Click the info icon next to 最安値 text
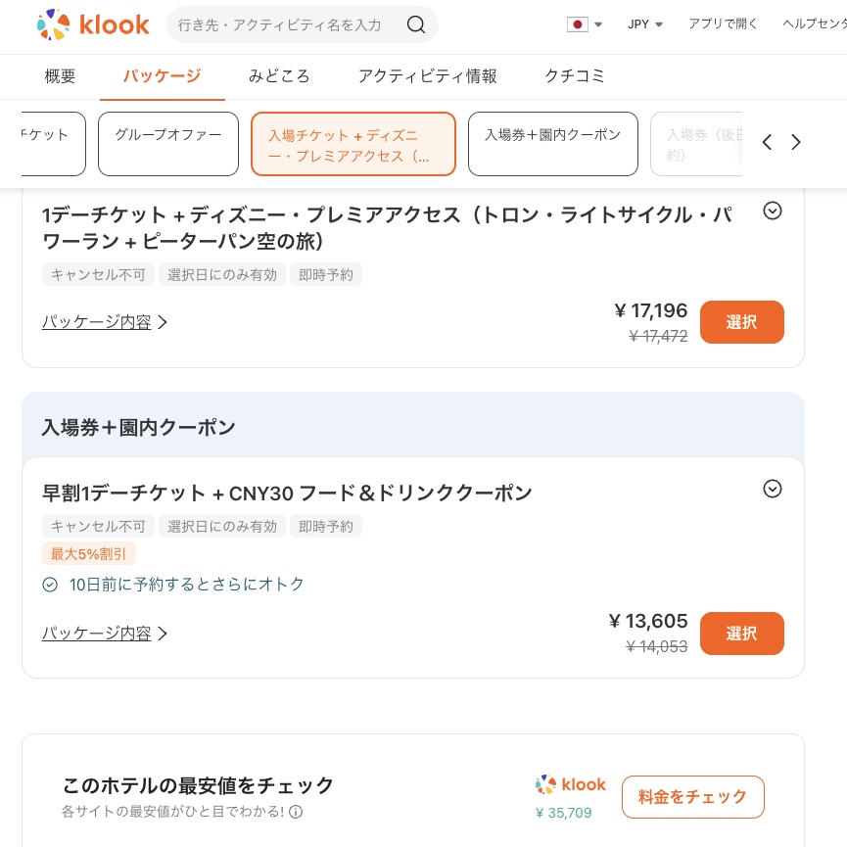 tap(296, 813)
